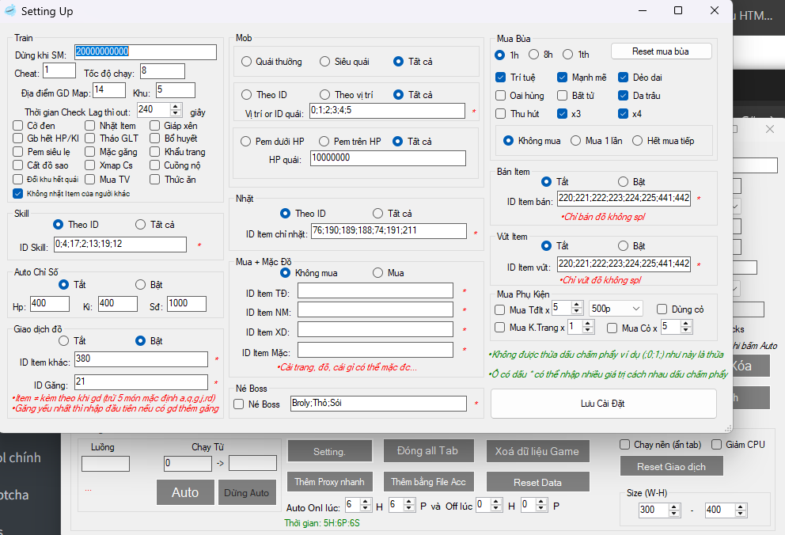The image size is (785, 535).
Task: Click into the ID Skill input field
Action: 119,245
